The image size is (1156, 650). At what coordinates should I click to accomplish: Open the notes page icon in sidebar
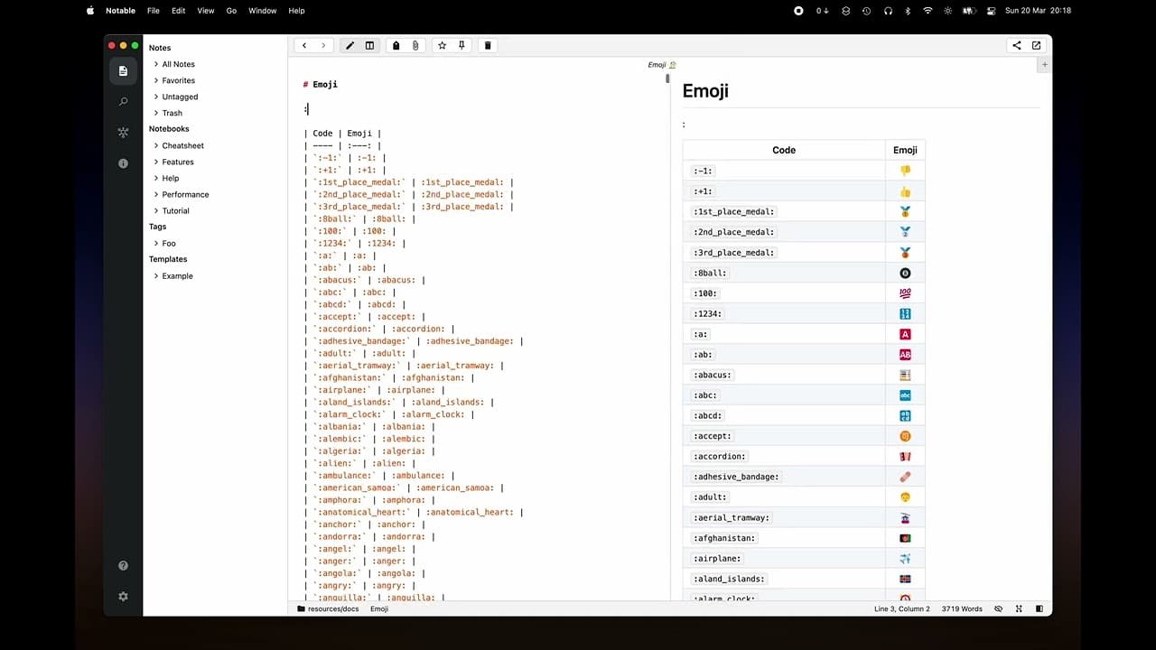coord(124,70)
